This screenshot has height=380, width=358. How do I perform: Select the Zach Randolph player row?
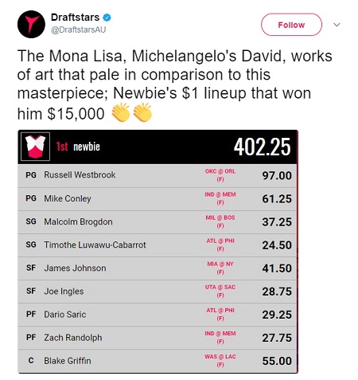pos(158,338)
